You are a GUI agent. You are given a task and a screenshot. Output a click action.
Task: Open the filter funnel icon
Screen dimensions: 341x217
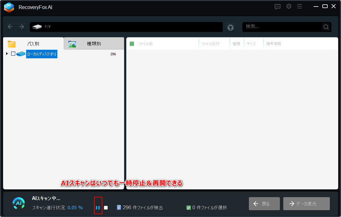click(230, 27)
